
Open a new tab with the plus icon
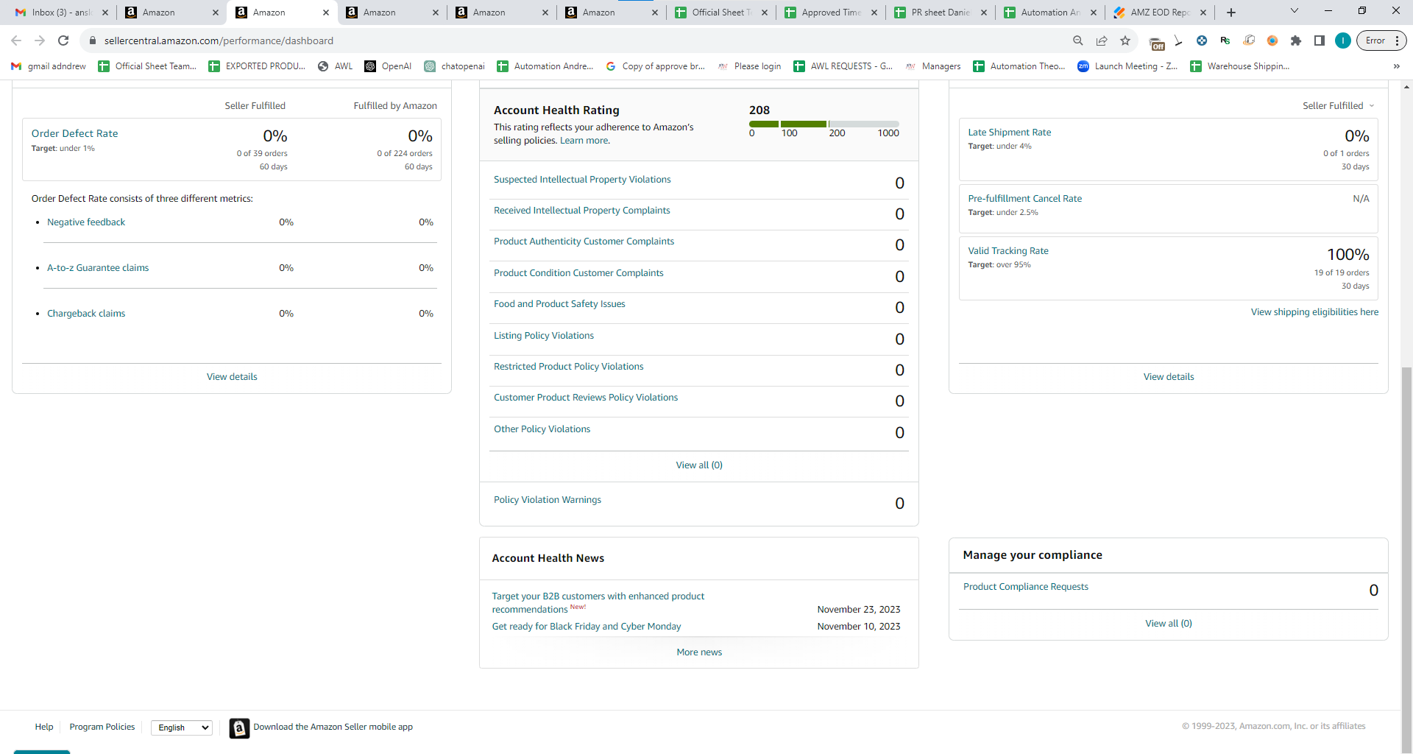click(1231, 13)
